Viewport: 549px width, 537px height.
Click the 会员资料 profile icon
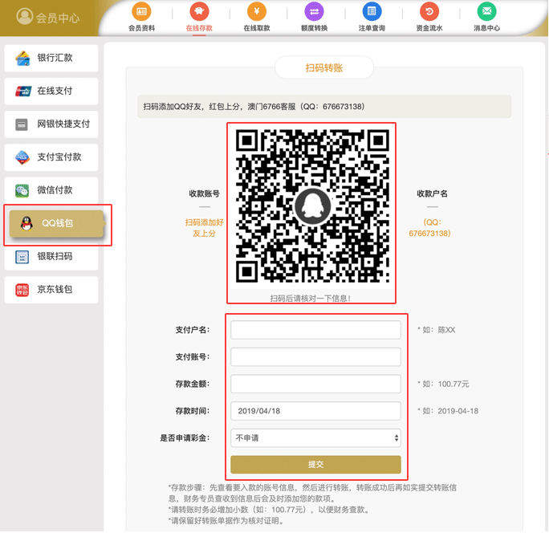141,11
